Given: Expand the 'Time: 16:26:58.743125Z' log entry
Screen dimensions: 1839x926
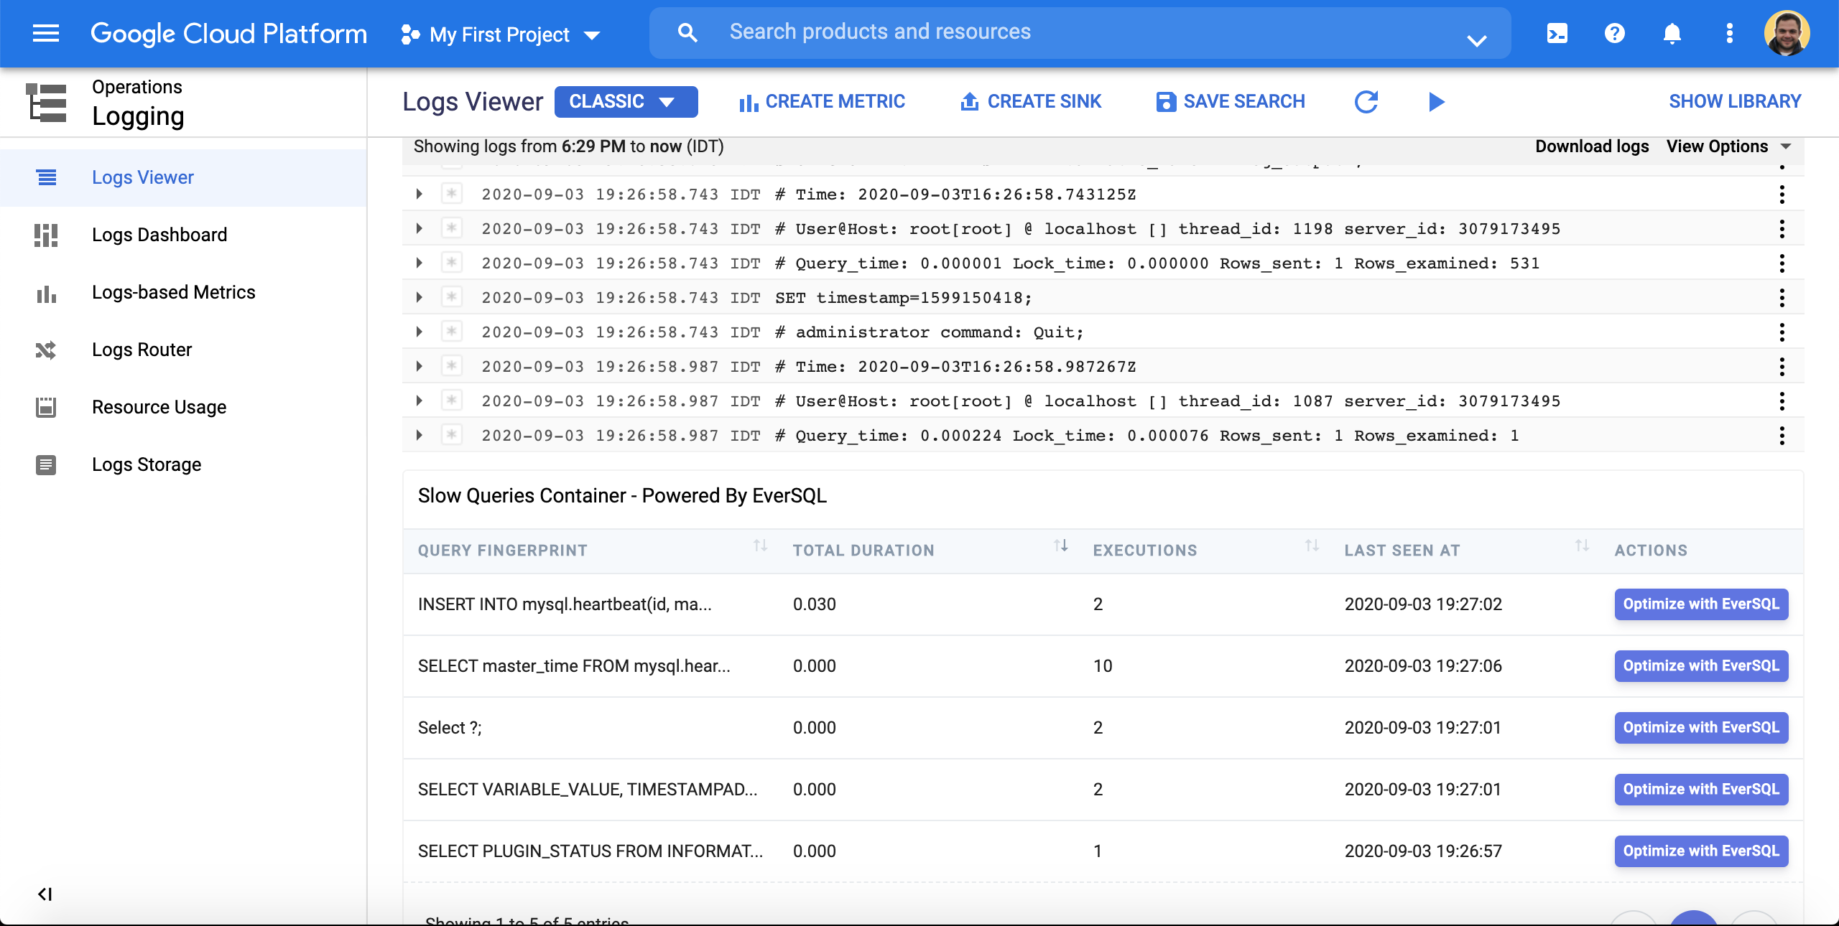Looking at the screenshot, I should (x=419, y=194).
